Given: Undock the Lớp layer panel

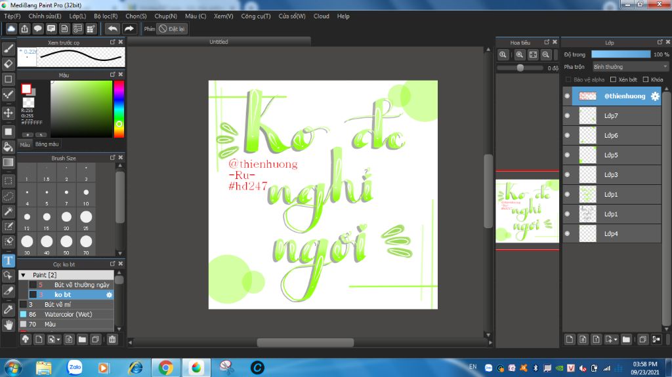Looking at the screenshot, I should 660,42.
